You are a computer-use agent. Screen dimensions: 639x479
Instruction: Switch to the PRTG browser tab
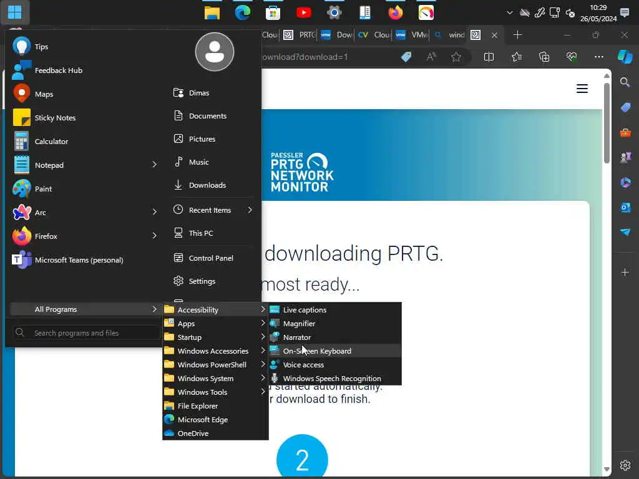coord(300,35)
